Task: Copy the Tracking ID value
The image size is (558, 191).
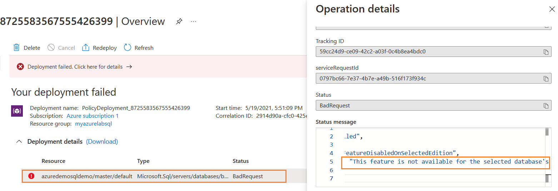Action: pos(546,52)
